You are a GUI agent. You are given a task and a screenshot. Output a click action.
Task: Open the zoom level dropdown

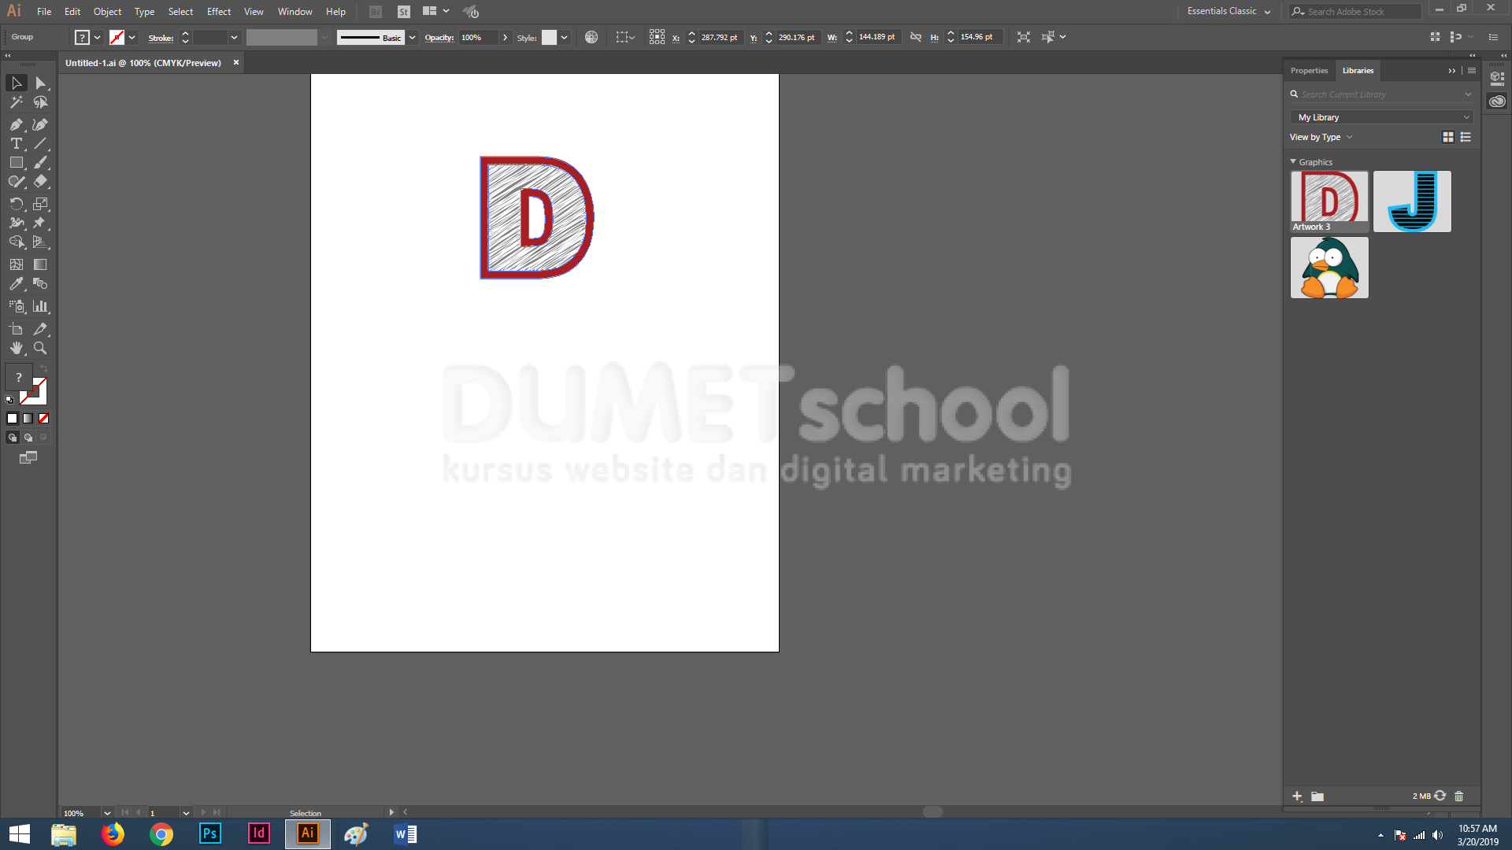click(x=107, y=813)
